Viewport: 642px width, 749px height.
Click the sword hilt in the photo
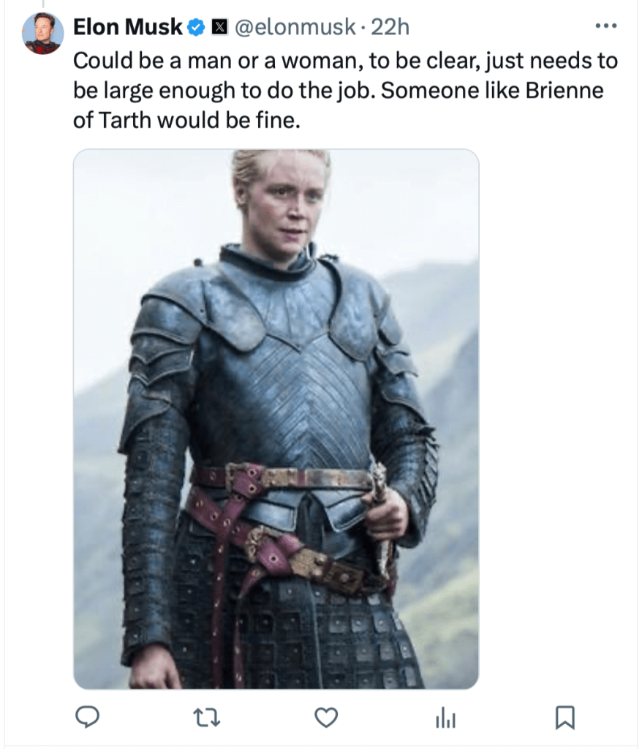pyautogui.click(x=379, y=479)
